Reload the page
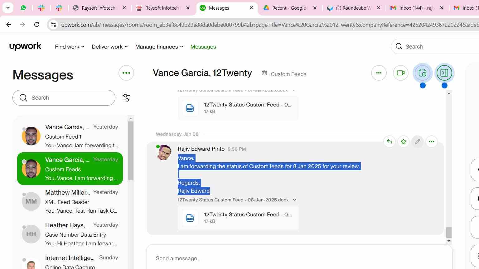Screen dimensions: 479x269 36,24
